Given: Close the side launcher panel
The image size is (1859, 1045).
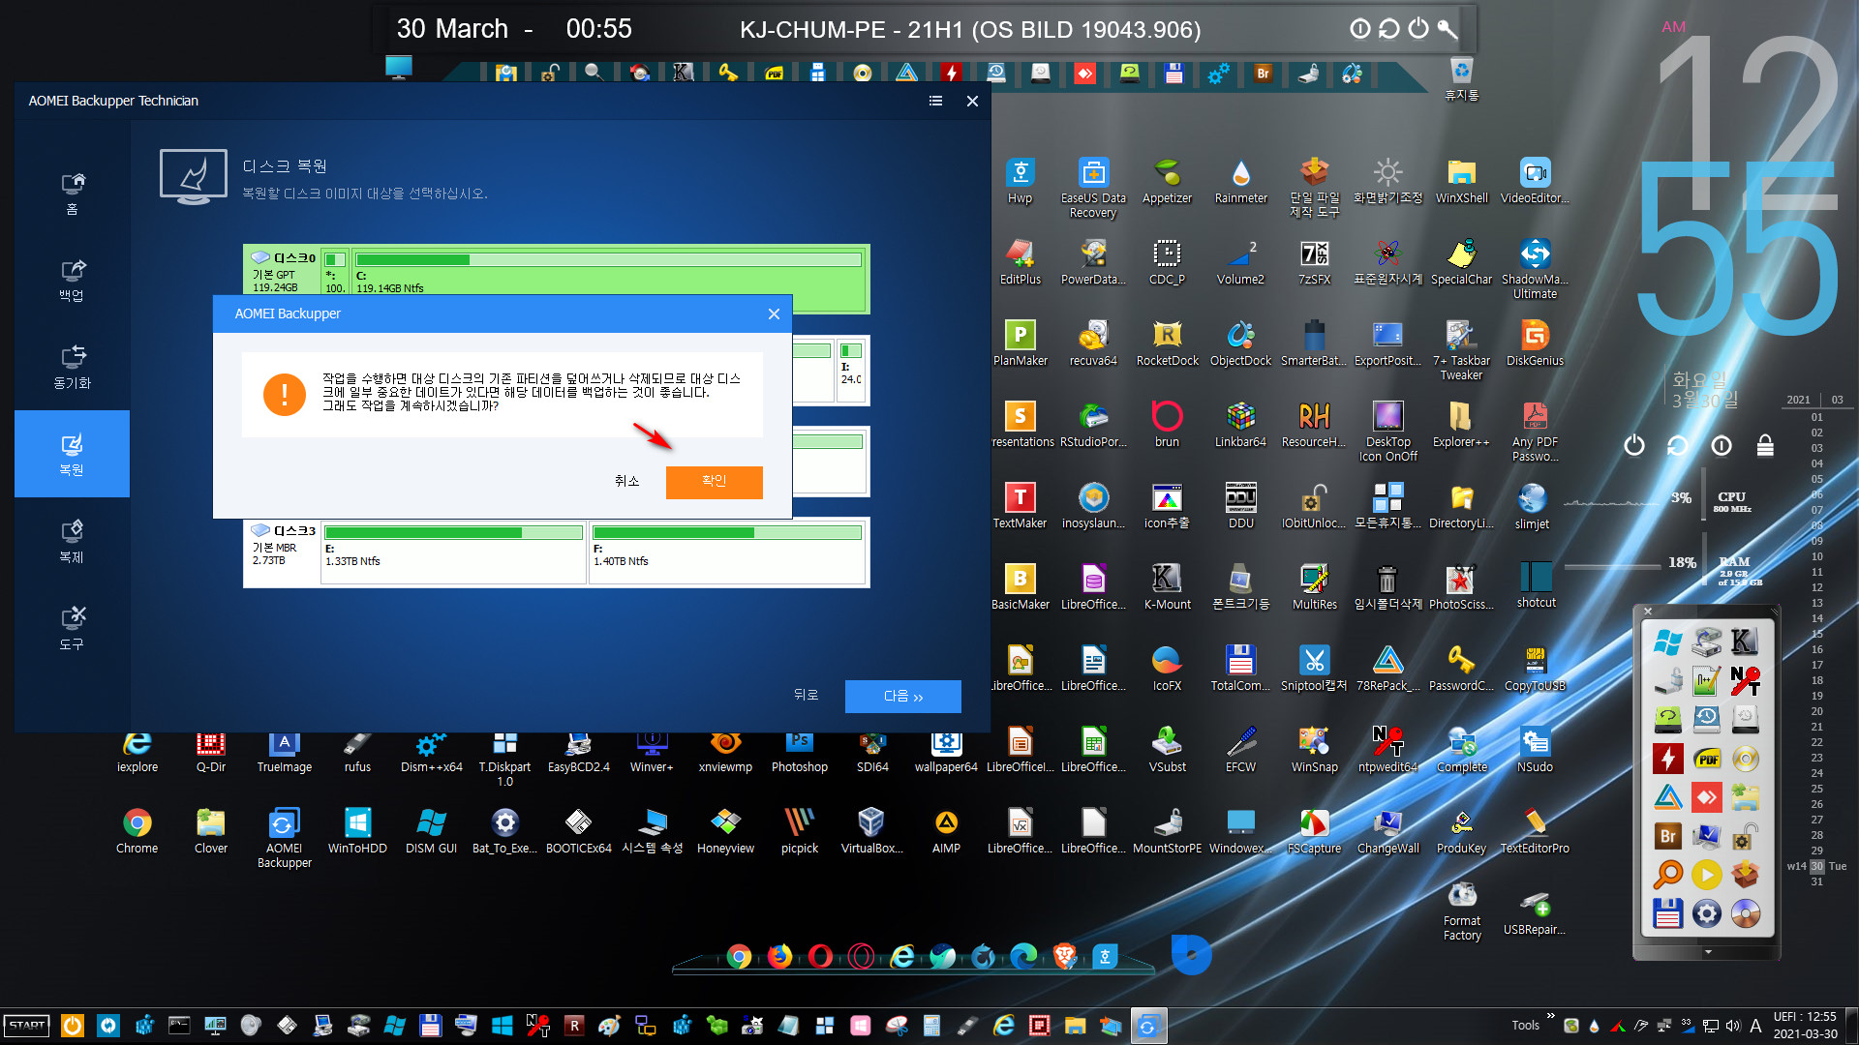Looking at the screenshot, I should click(x=1648, y=612).
